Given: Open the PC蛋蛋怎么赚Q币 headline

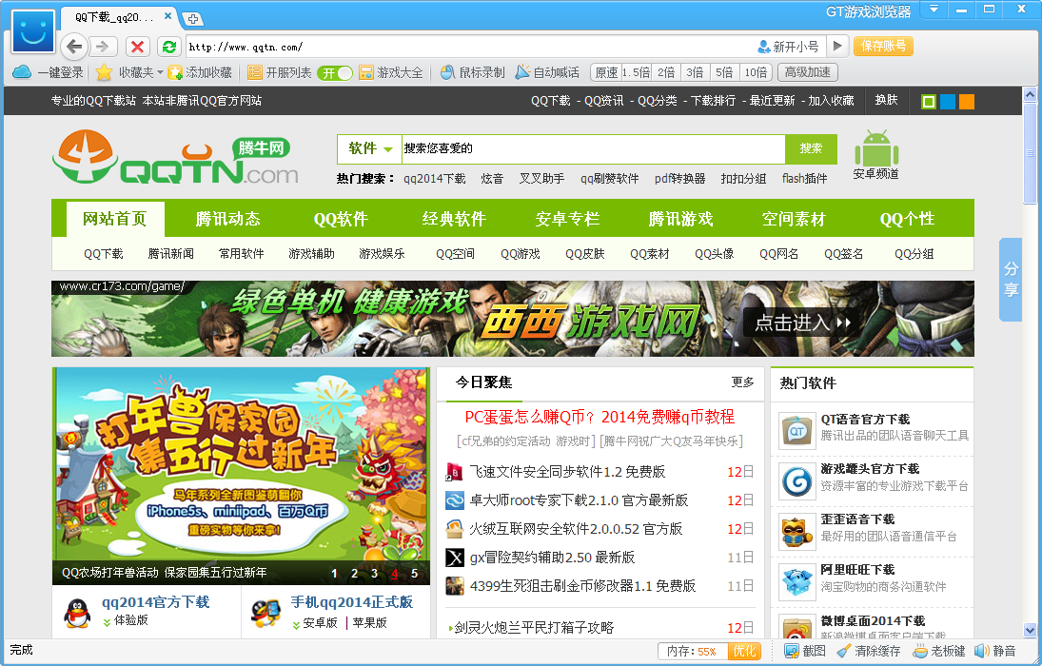Looking at the screenshot, I should coord(600,417).
